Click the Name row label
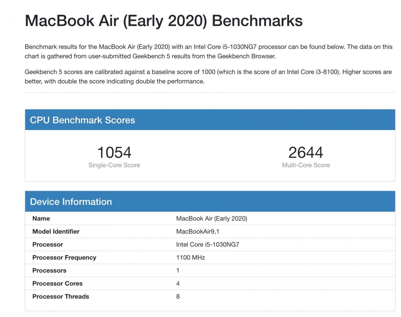The width and height of the screenshot is (401, 317). click(41, 219)
